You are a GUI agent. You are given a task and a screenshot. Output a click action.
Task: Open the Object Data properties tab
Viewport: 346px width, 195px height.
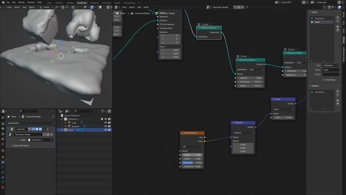(3, 182)
